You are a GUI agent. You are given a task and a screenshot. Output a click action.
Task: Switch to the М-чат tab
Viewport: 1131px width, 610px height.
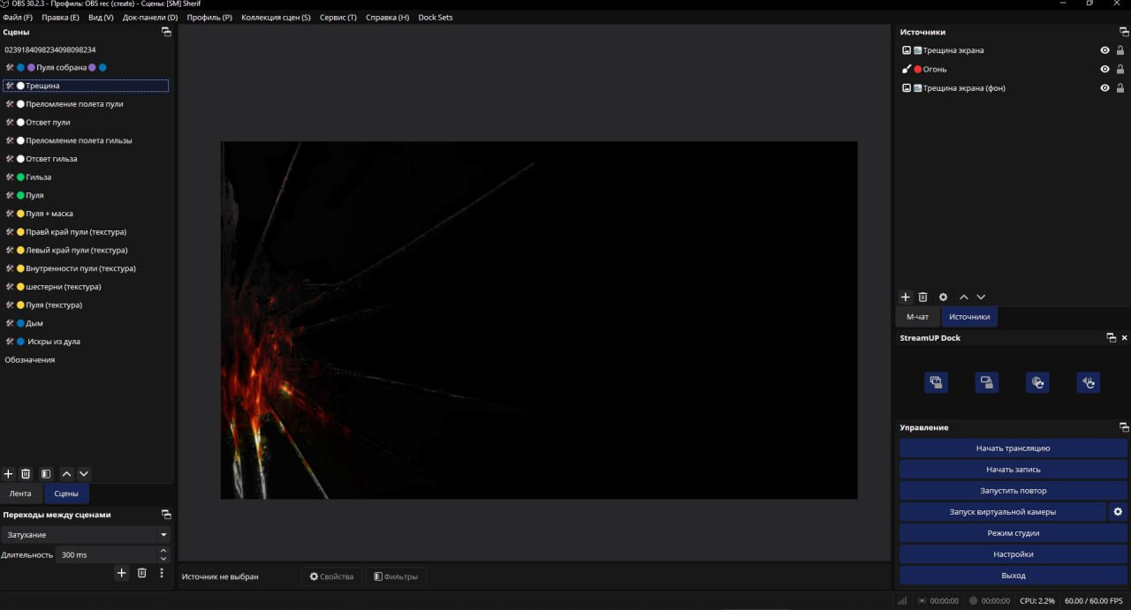click(x=917, y=317)
